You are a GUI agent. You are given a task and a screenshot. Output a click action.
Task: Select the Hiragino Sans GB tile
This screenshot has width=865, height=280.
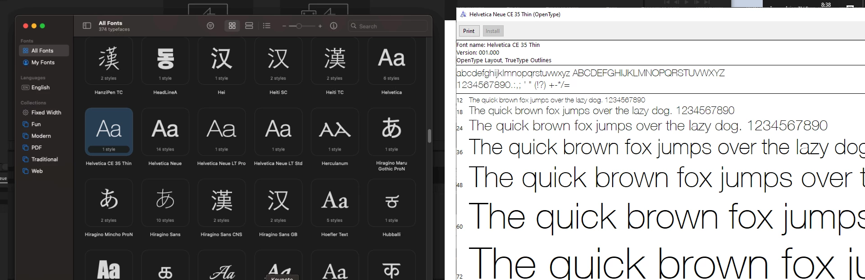278,203
